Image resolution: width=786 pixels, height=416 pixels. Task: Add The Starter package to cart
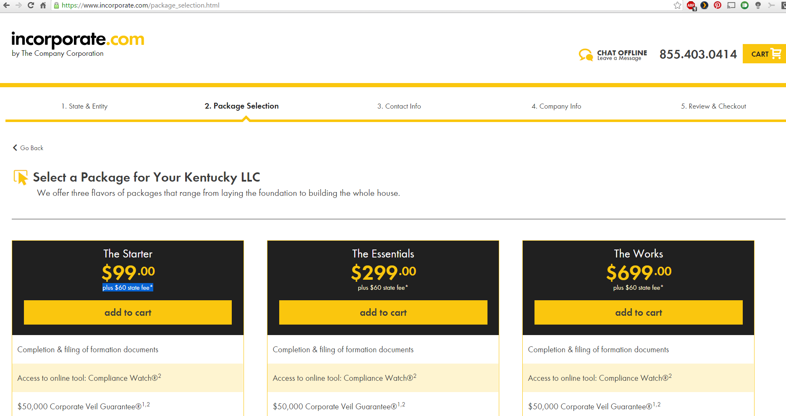point(128,312)
